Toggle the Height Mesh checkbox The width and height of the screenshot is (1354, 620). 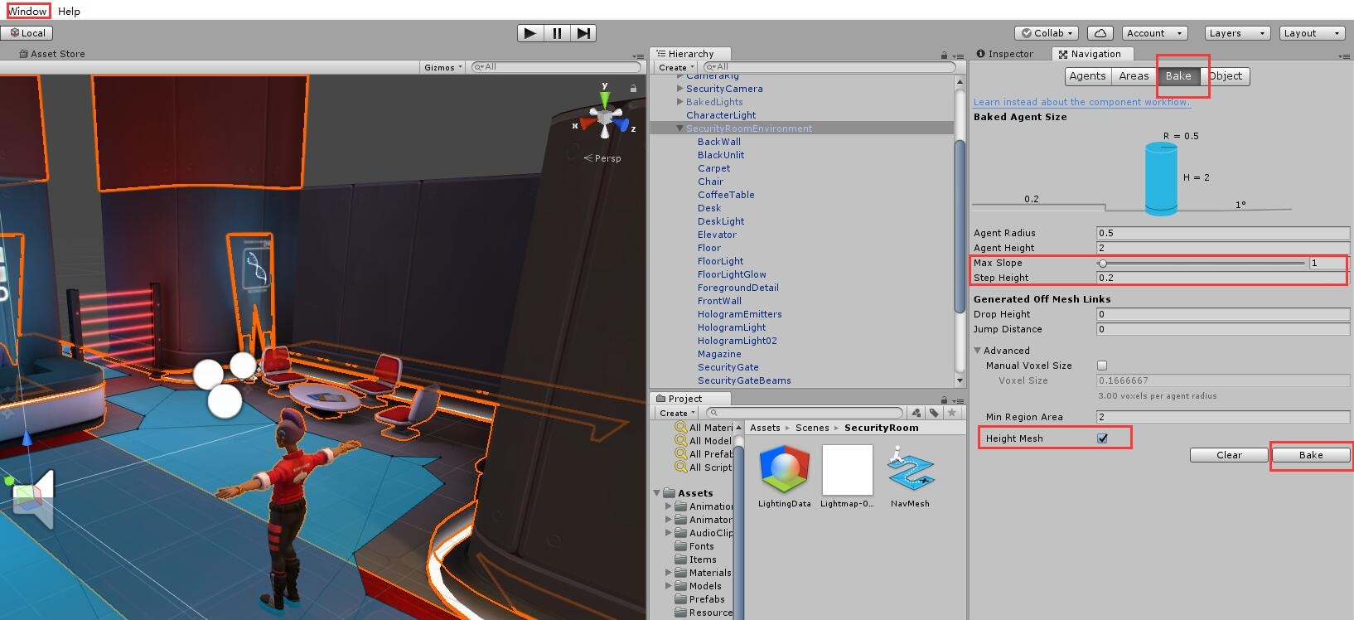1102,438
